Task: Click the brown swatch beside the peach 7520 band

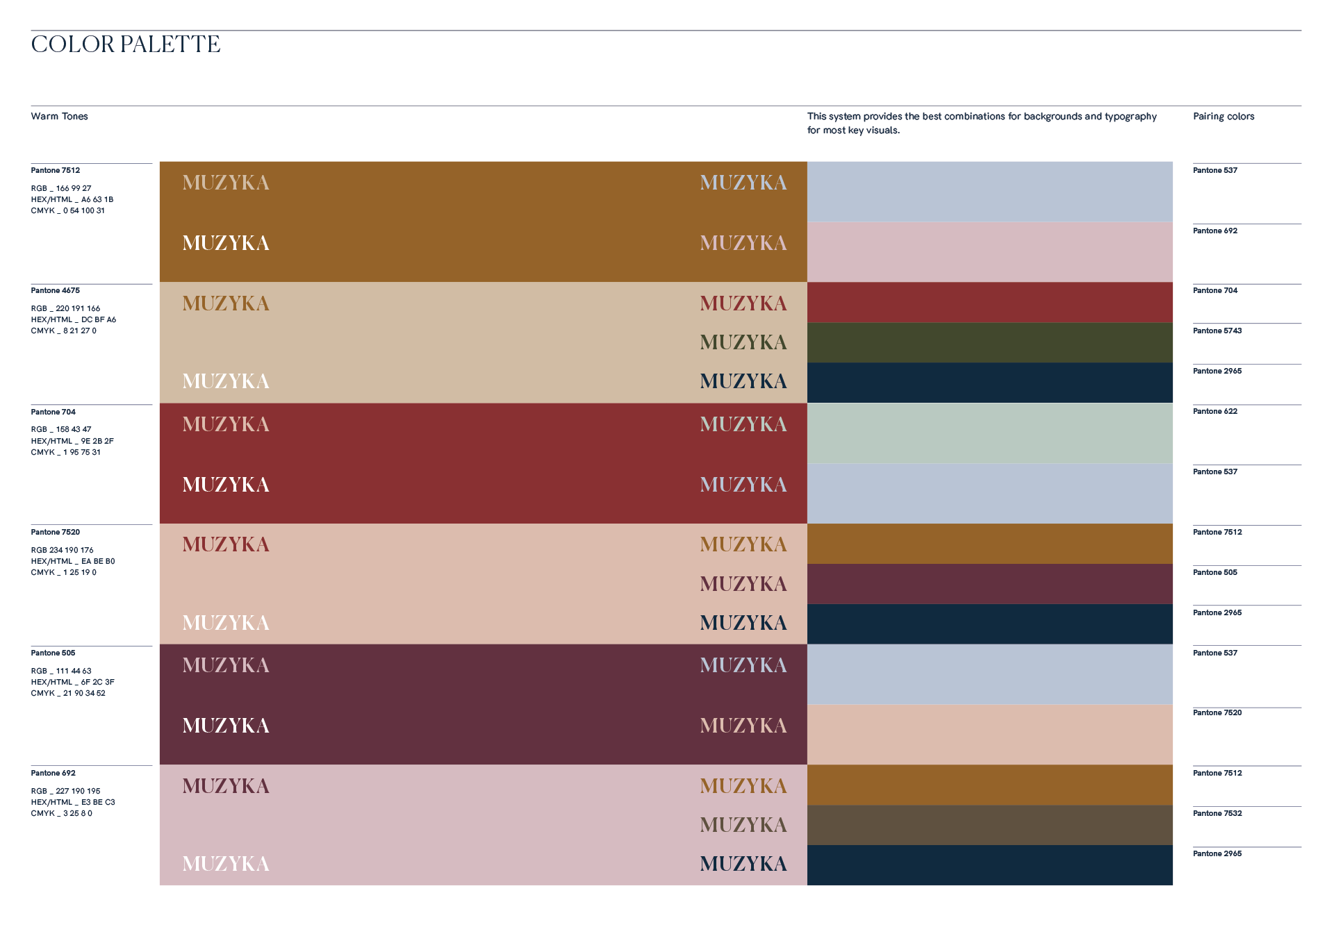Action: pos(989,544)
